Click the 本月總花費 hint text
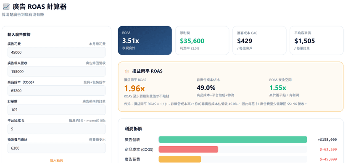The width and height of the screenshot is (348, 163). pos(97,44)
